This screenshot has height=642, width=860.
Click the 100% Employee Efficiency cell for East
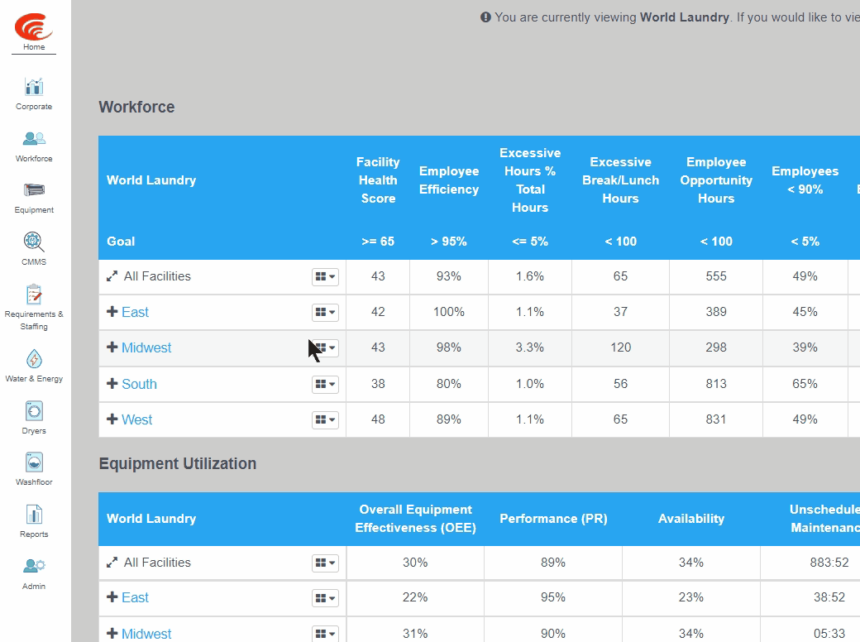[x=449, y=312]
